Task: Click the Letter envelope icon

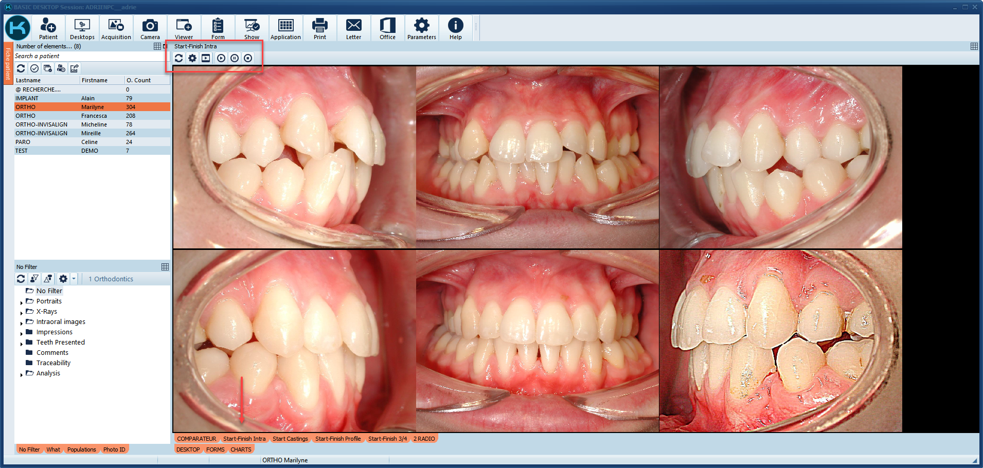Action: [x=353, y=28]
